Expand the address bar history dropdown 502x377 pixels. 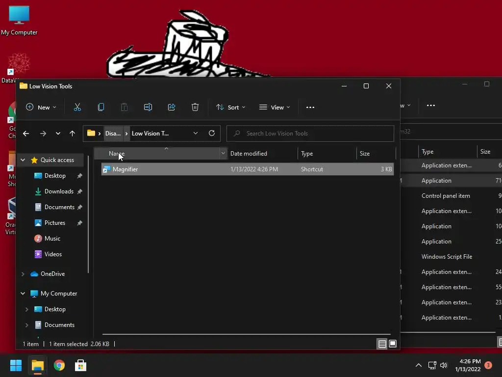pyautogui.click(x=195, y=133)
